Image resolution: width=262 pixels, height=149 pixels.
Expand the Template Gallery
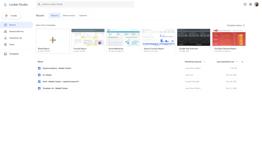coord(236,25)
